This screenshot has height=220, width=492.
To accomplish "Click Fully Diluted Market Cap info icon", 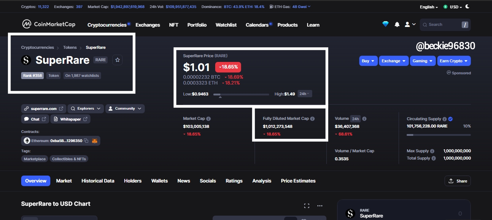I will click(313, 119).
